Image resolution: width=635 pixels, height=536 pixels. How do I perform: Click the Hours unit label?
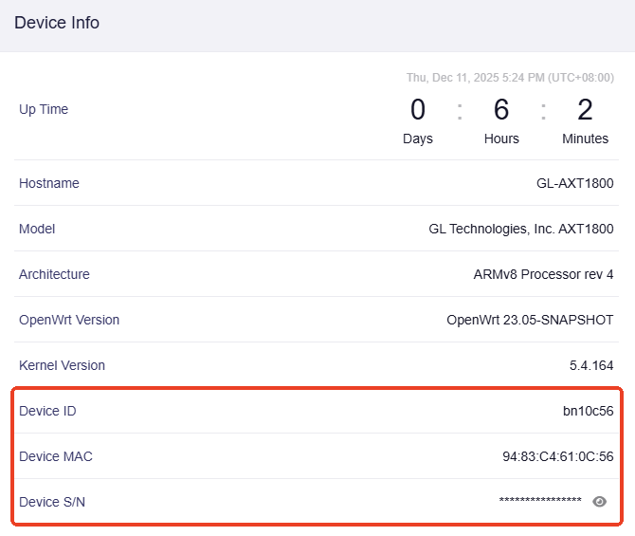[x=501, y=139]
